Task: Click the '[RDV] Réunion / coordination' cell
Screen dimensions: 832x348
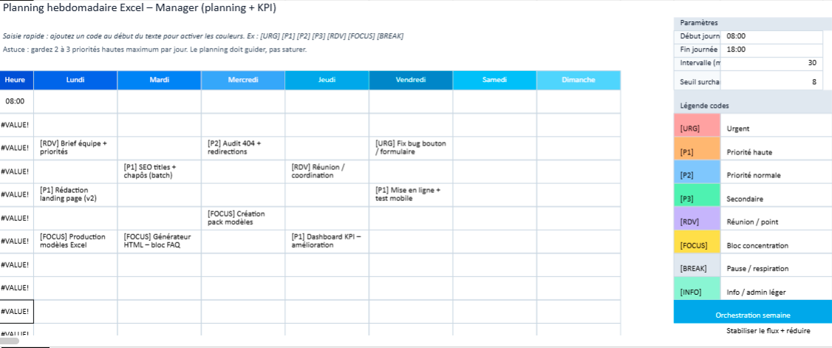Action: (x=327, y=171)
